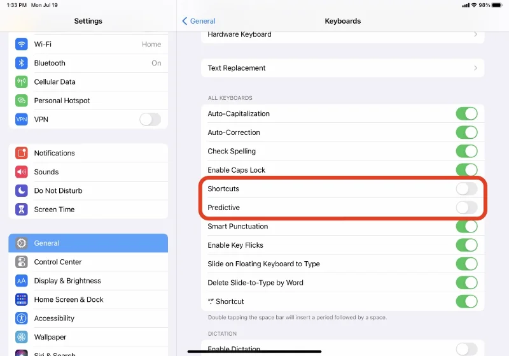The width and height of the screenshot is (509, 356).
Task: Tap the Accessibility icon in sidebar
Action: click(22, 318)
